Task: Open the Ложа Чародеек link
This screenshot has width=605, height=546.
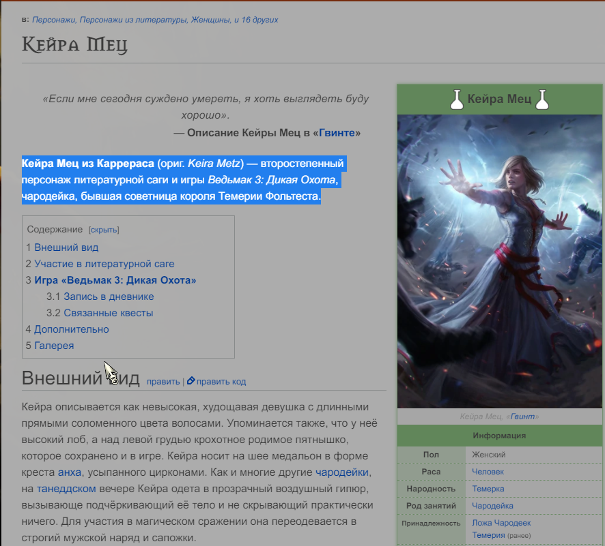Action: click(x=501, y=523)
